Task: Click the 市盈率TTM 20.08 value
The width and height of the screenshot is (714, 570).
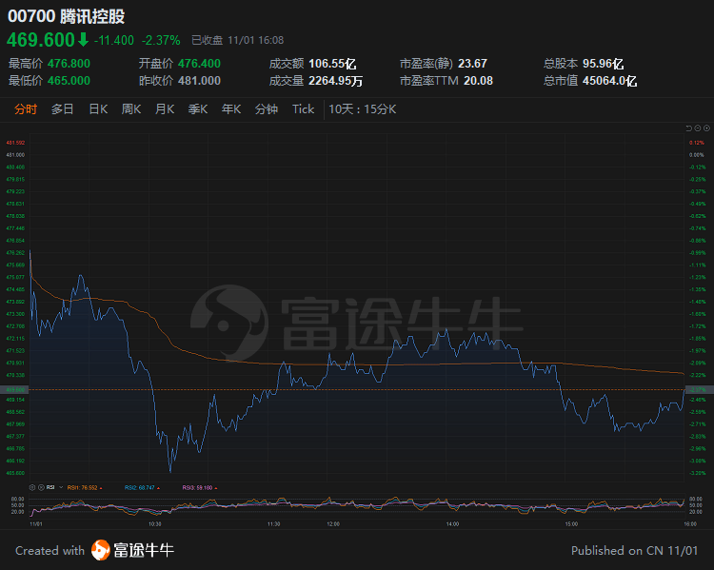Action: [478, 81]
